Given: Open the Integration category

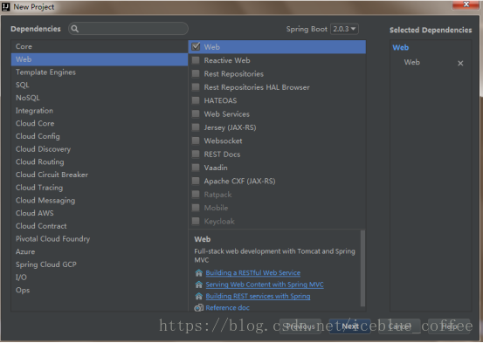Looking at the screenshot, I should click(100, 111).
